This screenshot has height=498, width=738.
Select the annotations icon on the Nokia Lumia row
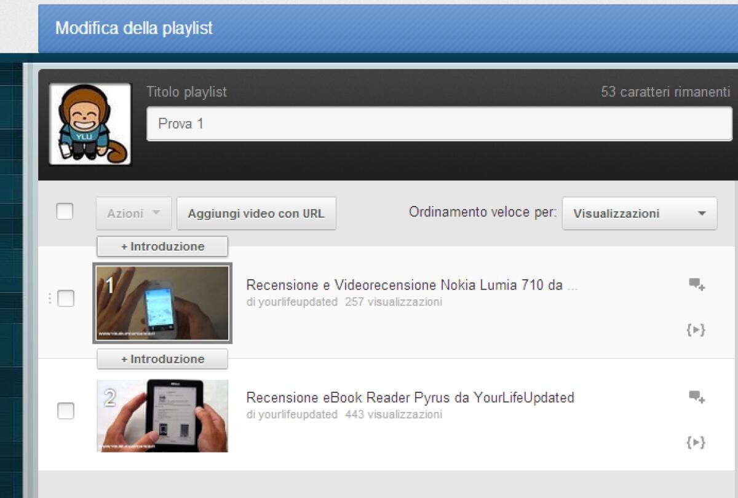pyautogui.click(x=696, y=330)
